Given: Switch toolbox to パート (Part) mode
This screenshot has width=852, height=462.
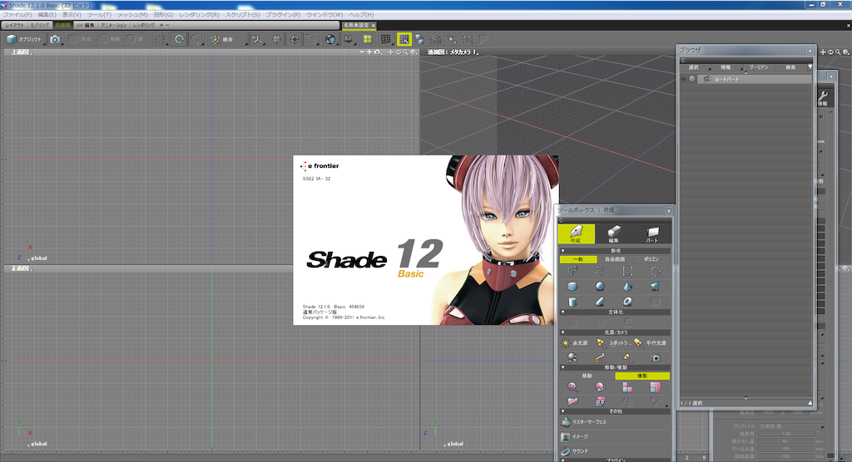Looking at the screenshot, I should [x=652, y=234].
